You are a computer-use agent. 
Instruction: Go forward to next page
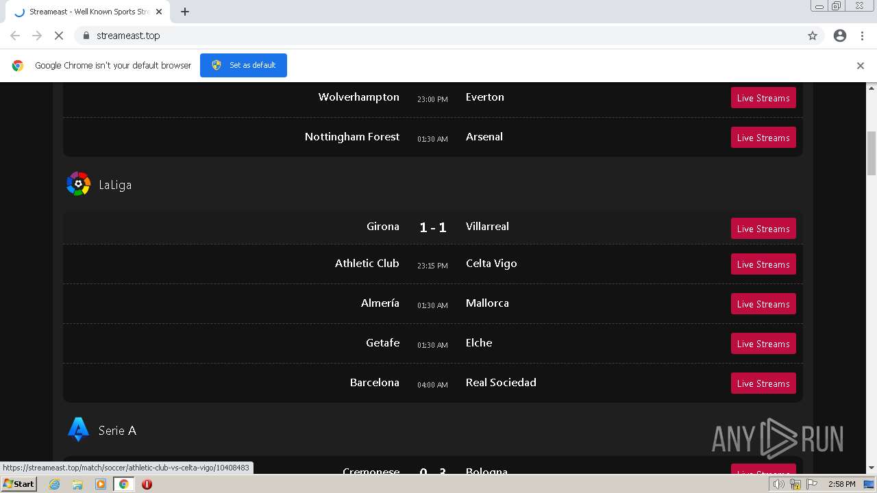pyautogui.click(x=37, y=36)
